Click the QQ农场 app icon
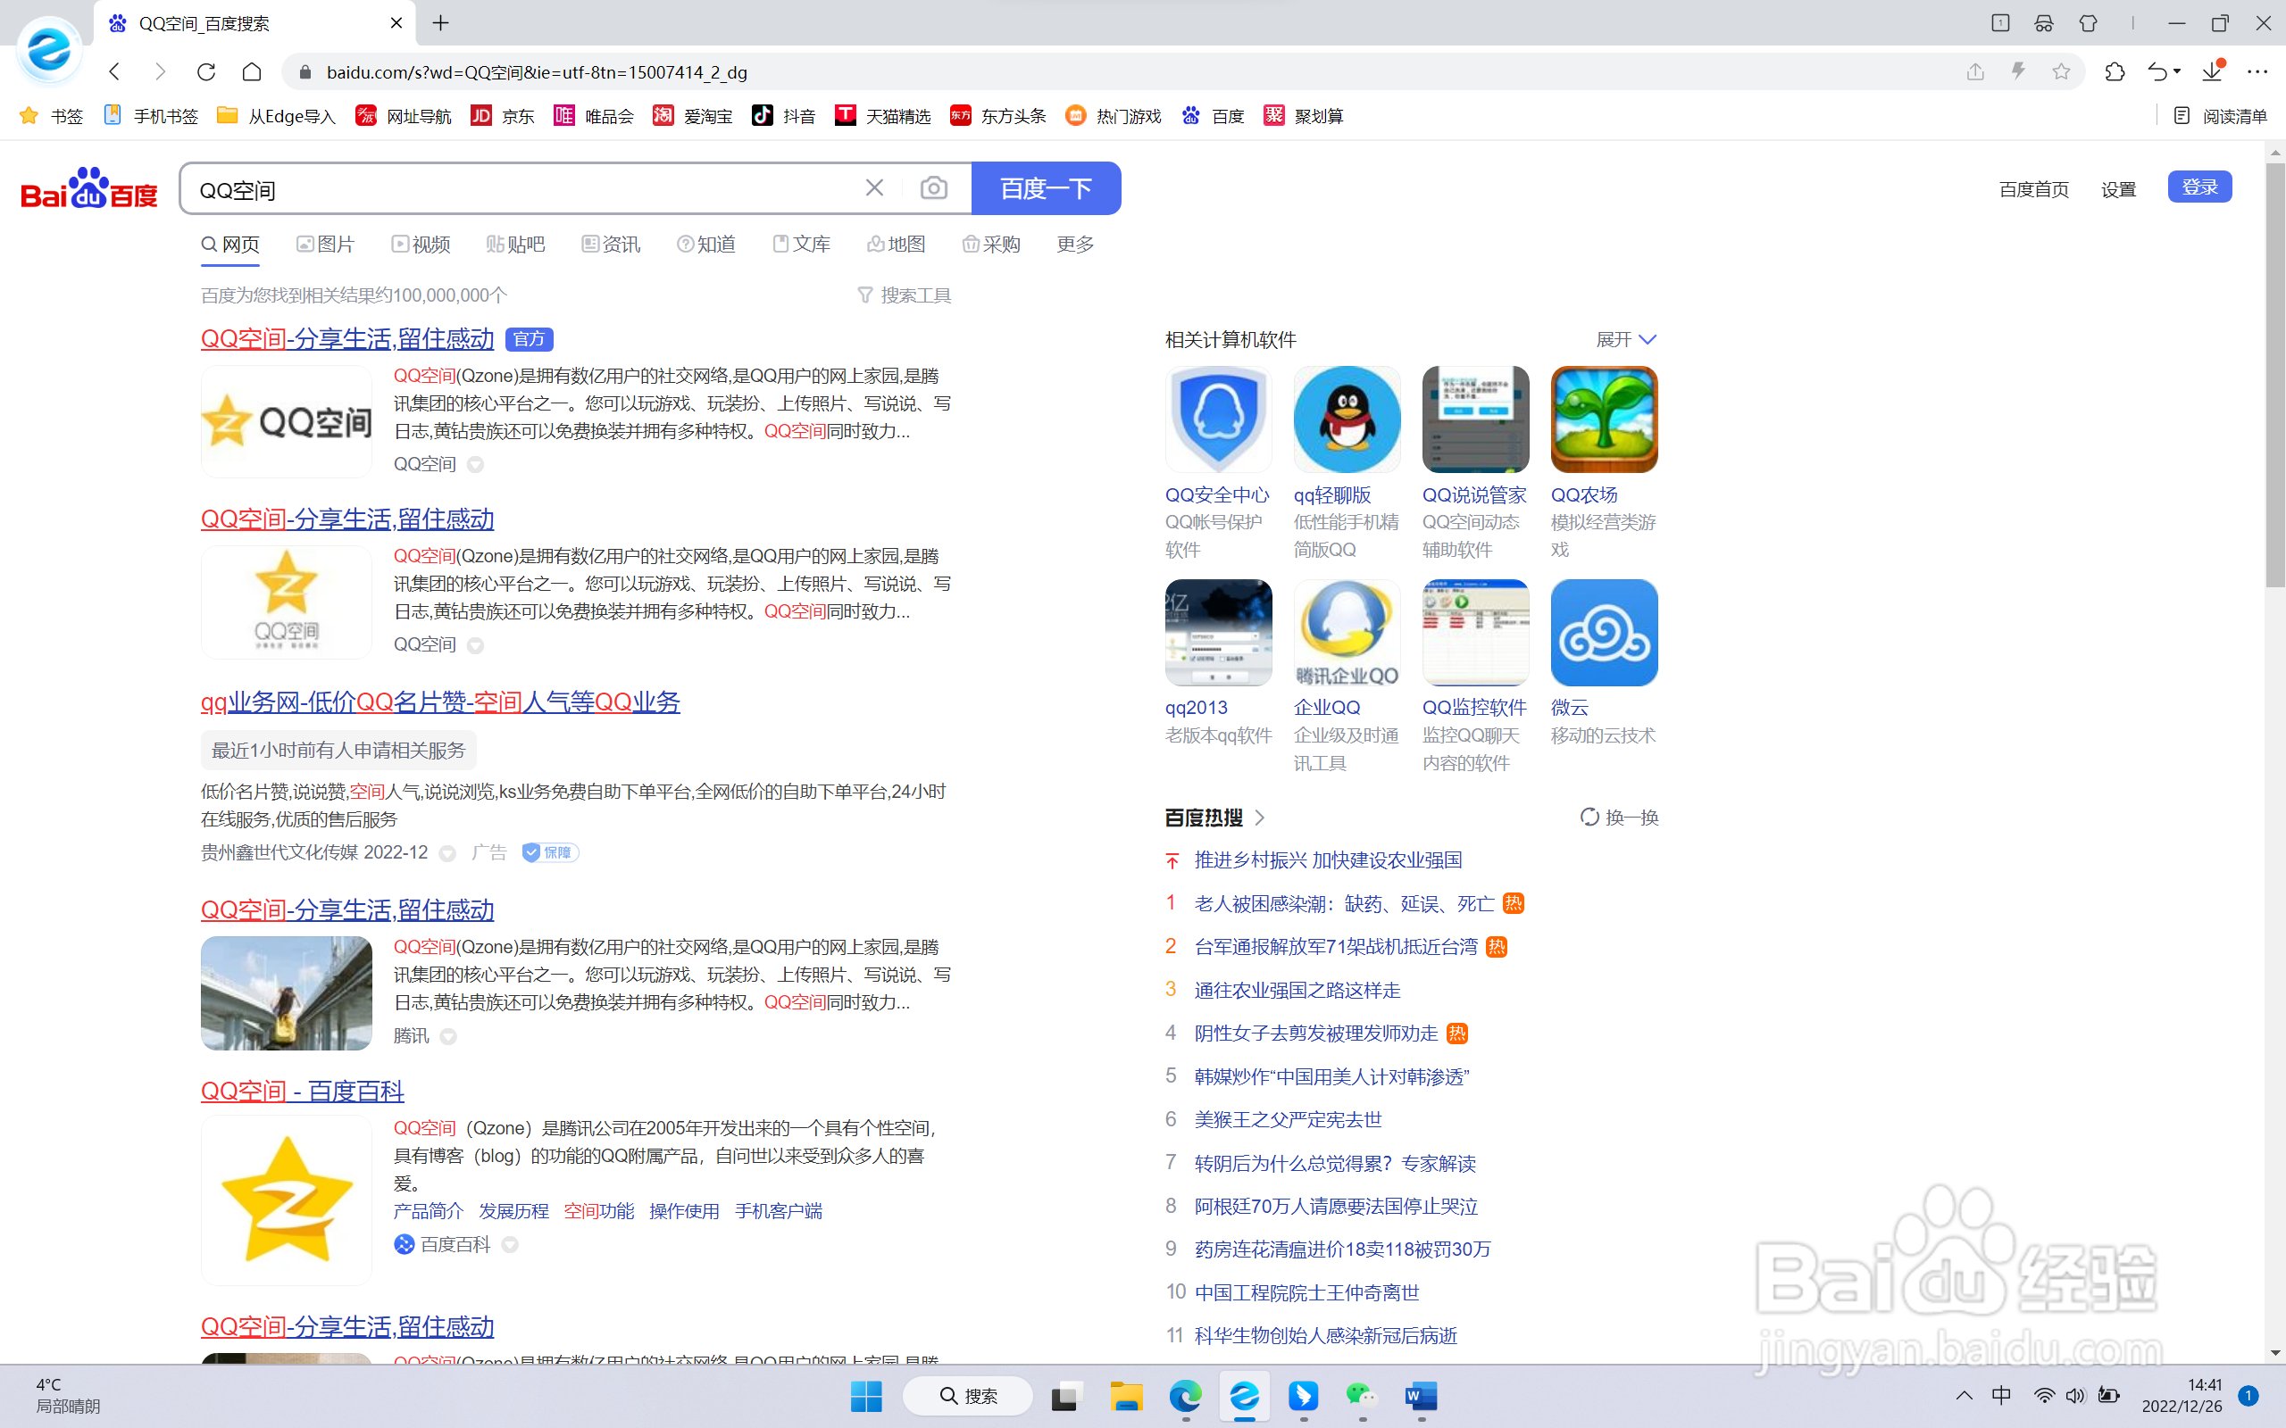2286x1428 pixels. tap(1603, 419)
